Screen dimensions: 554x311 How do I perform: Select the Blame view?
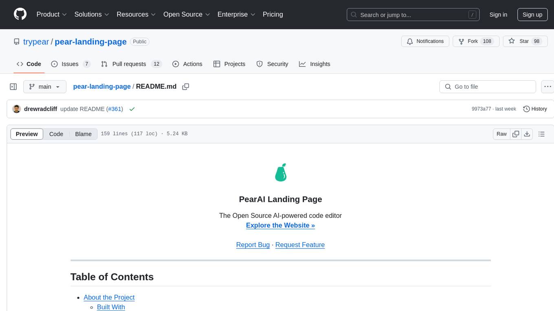83,134
